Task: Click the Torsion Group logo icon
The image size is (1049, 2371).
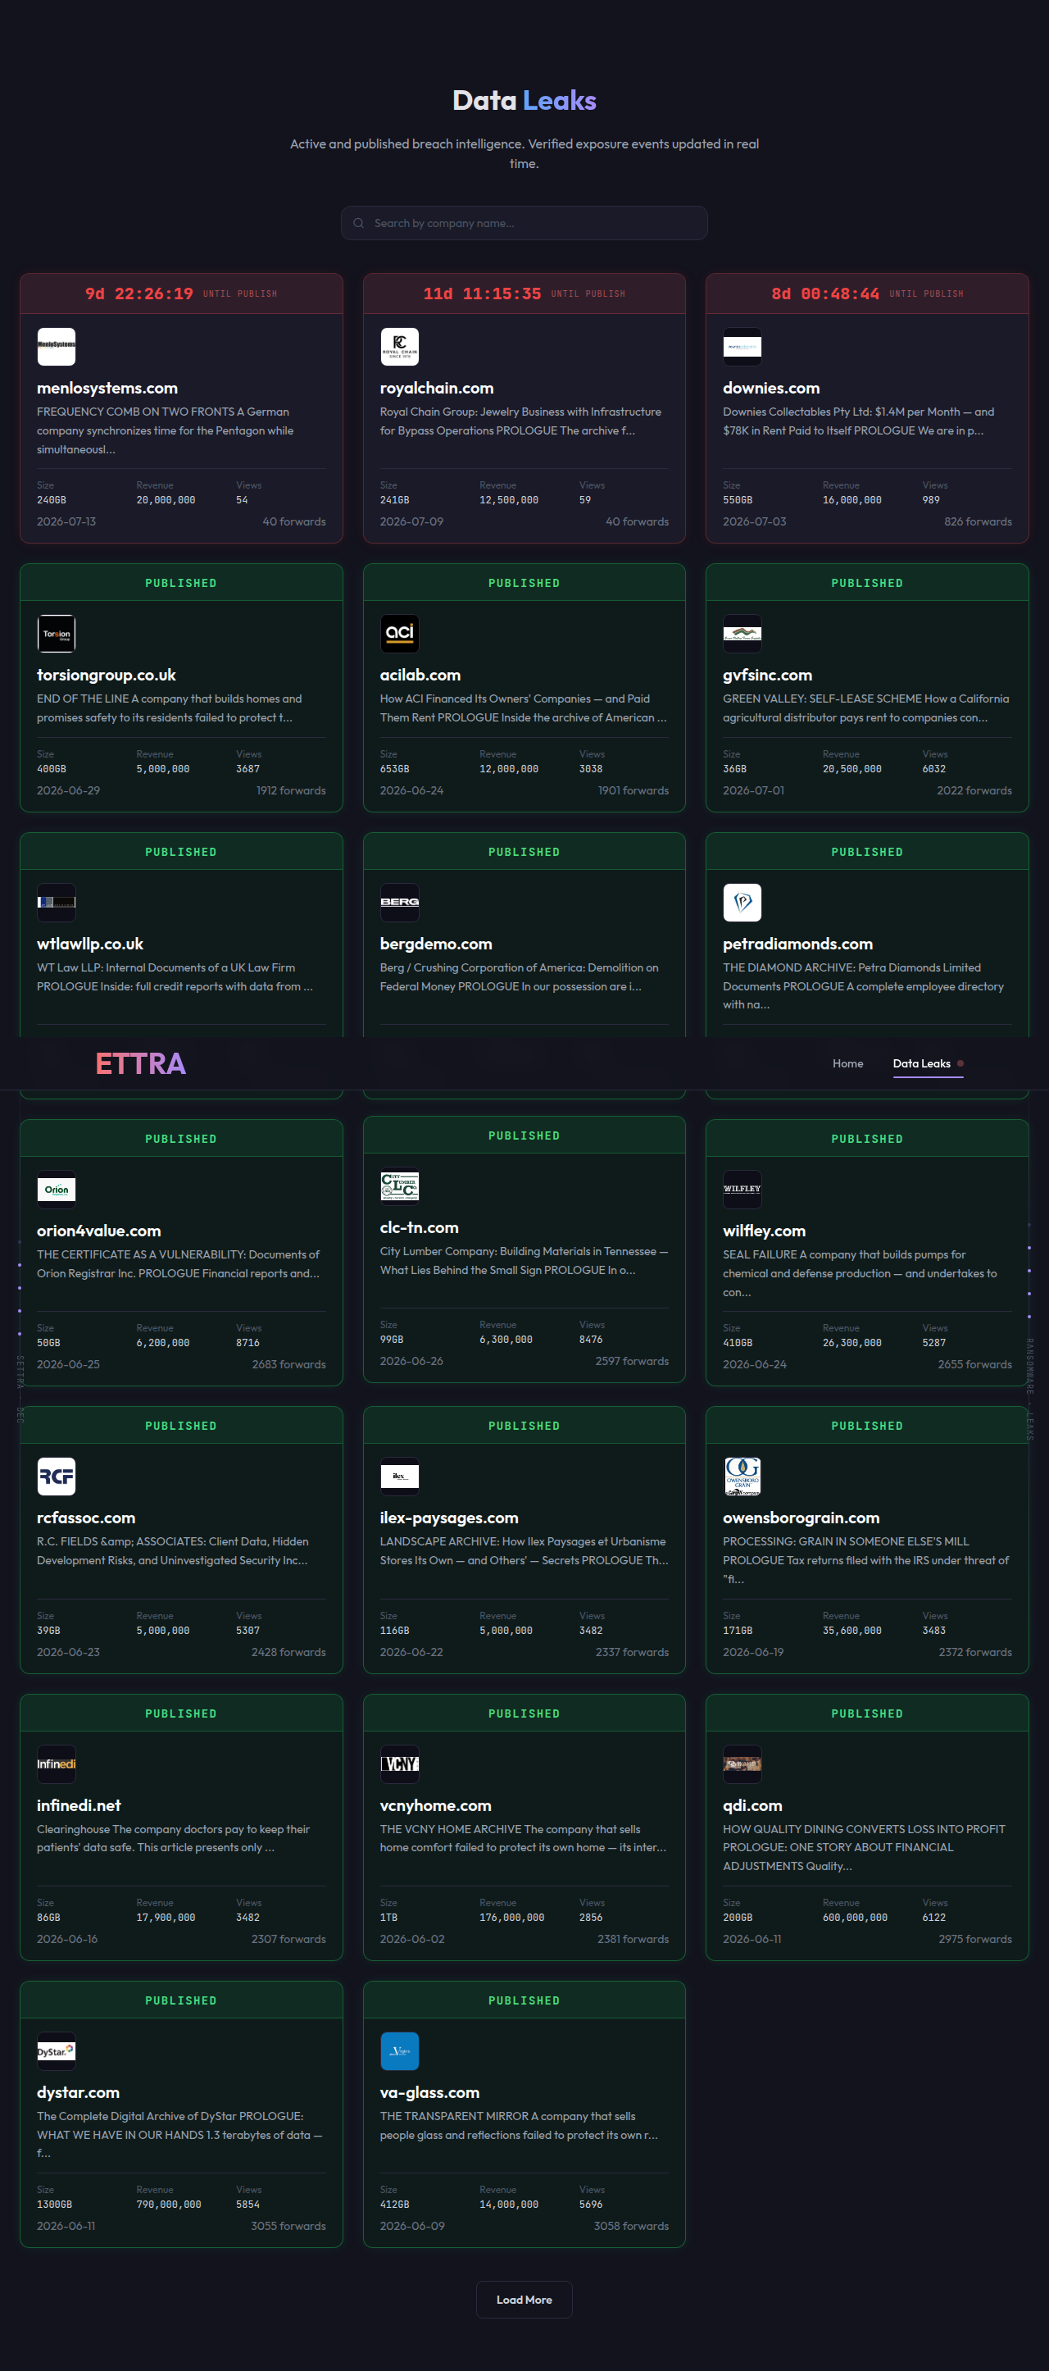Action: tap(56, 633)
